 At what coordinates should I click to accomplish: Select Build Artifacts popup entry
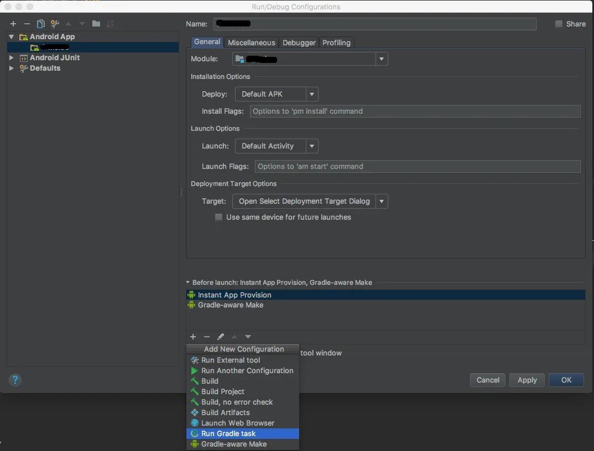[243, 412]
